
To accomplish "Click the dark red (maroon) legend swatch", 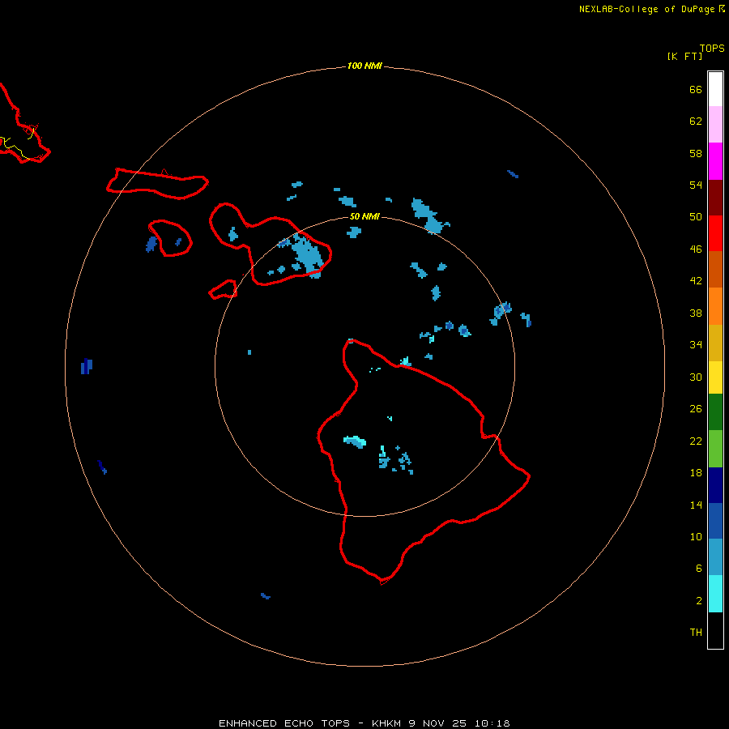I will tap(715, 198).
